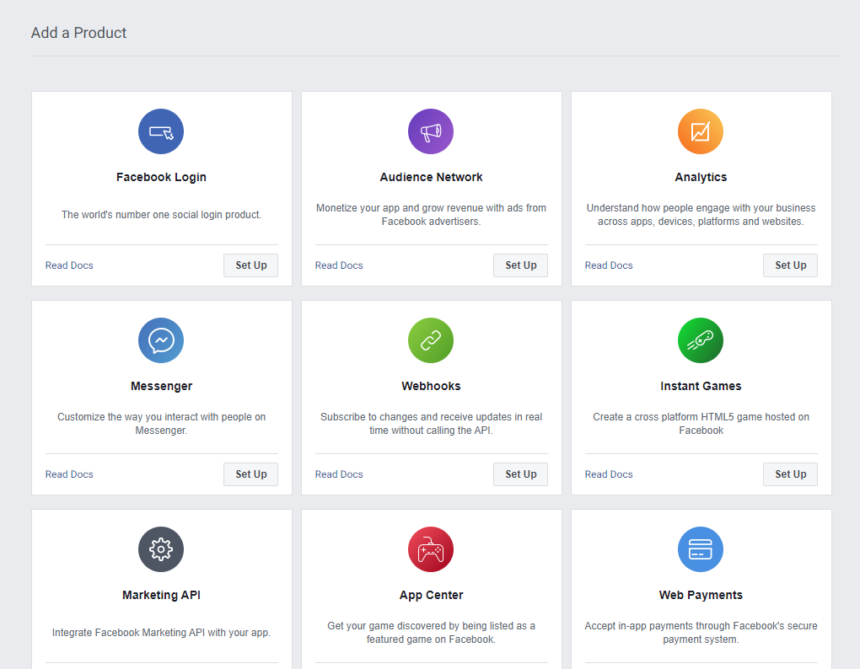The image size is (860, 669).
Task: Click 'Accept in-app payments' description
Action: (x=701, y=633)
